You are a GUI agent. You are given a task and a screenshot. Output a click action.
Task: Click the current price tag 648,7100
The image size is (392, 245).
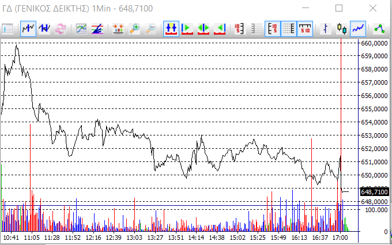click(375, 192)
